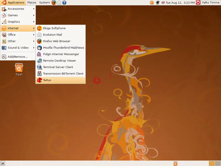This screenshot has height=166, width=221.
Task: Click the Games cards icon
Action: (x=4, y=15)
